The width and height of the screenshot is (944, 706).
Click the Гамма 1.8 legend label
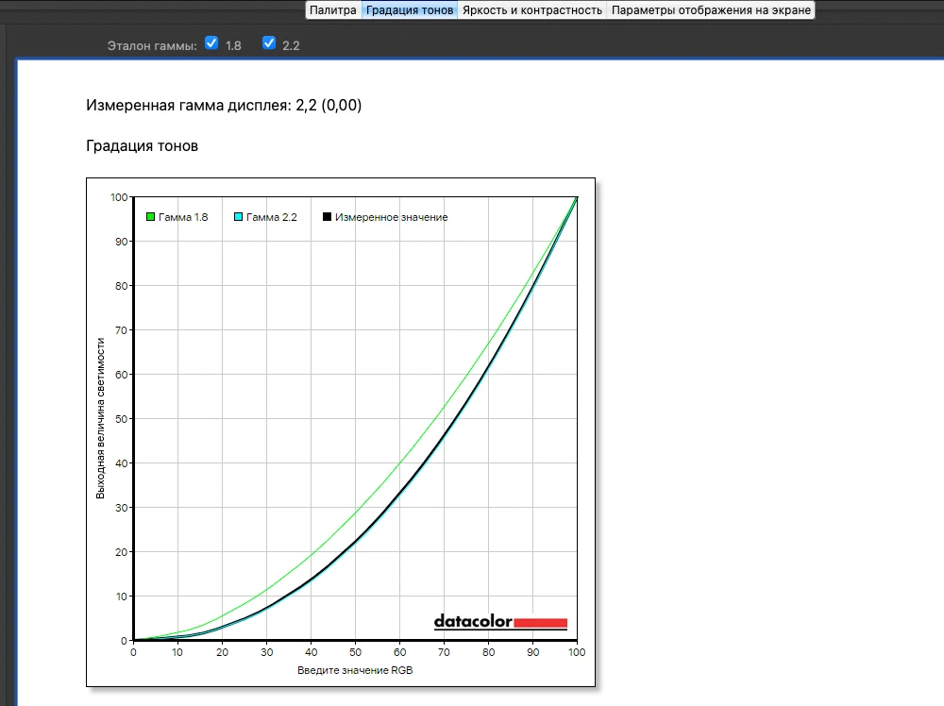point(183,217)
